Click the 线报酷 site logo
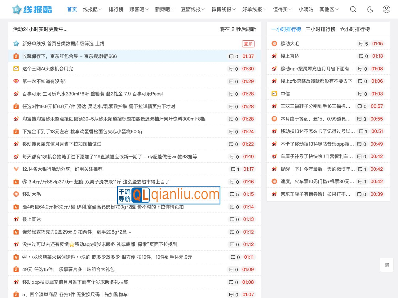398x298 pixels. [x=32, y=9]
